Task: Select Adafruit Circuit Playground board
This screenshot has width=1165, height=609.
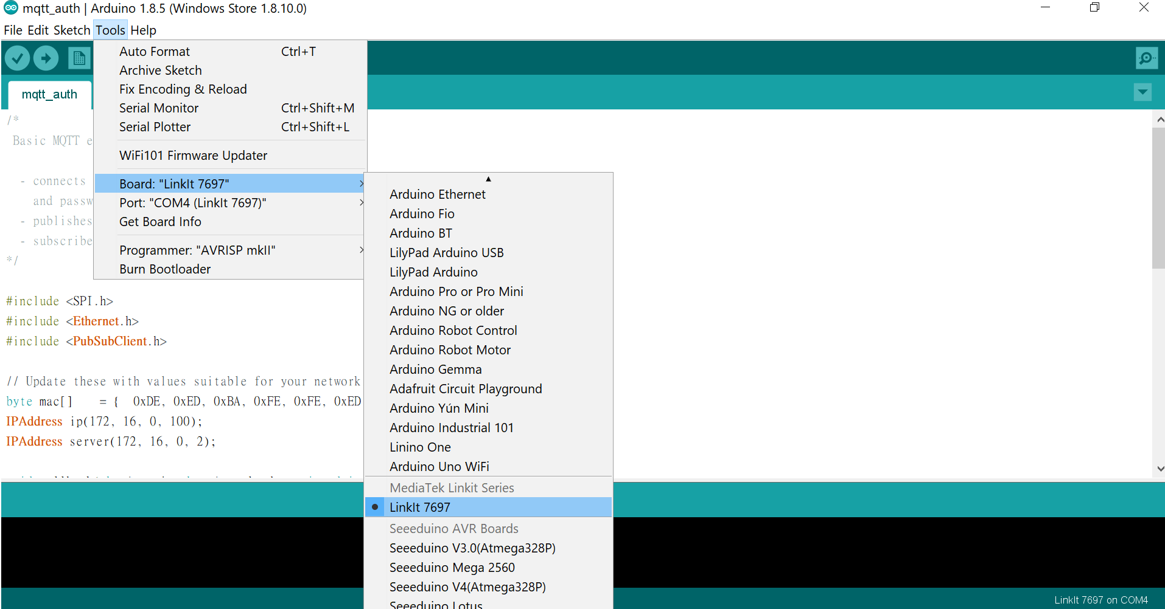Action: click(x=488, y=389)
